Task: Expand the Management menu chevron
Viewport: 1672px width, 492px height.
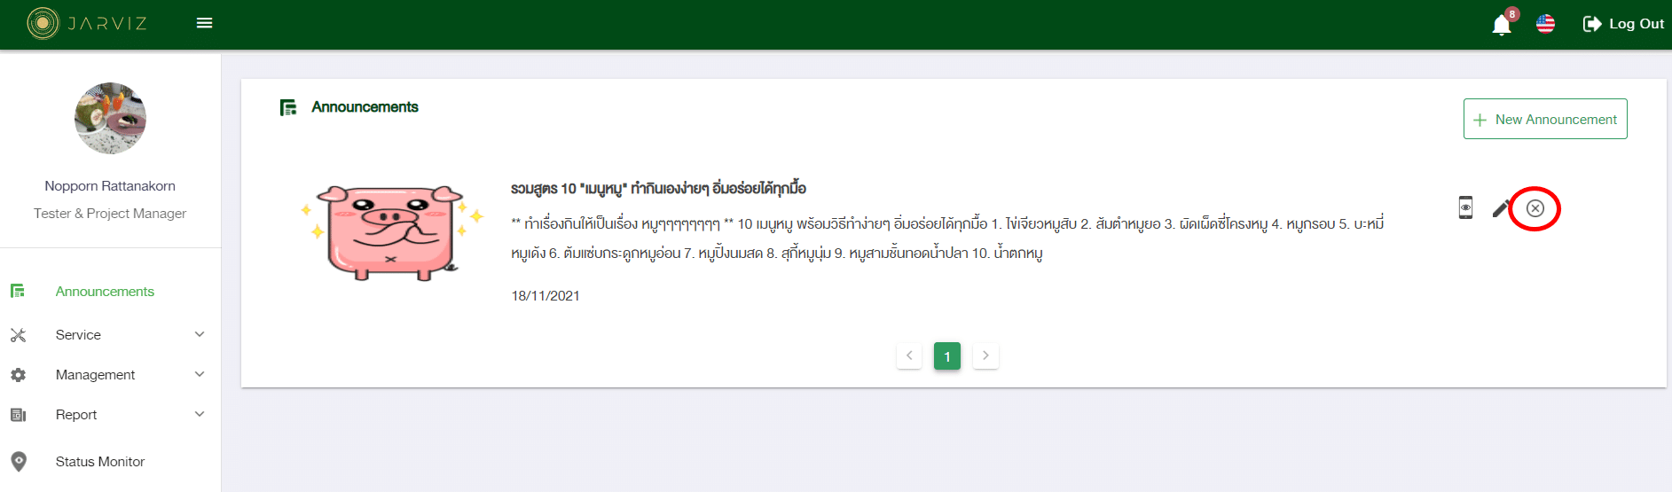Action: (200, 374)
